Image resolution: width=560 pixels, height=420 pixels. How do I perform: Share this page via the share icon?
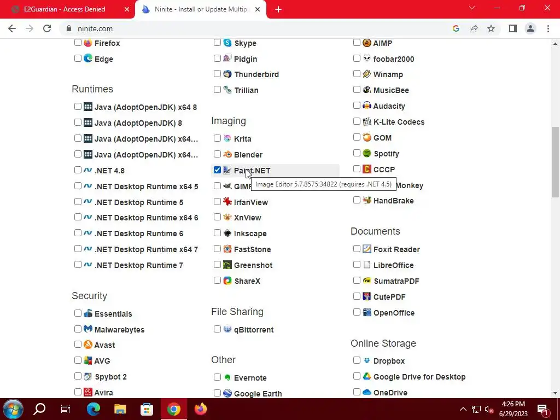click(474, 28)
